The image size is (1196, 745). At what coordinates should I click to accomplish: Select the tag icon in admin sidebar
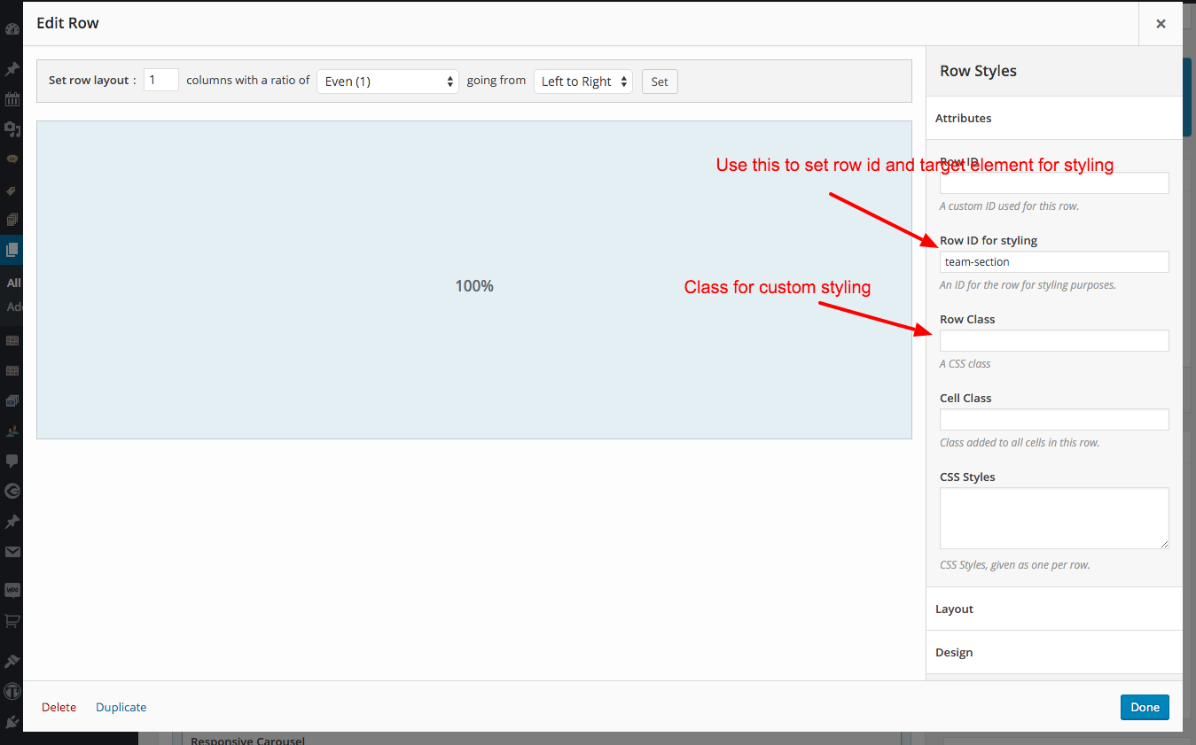point(12,190)
